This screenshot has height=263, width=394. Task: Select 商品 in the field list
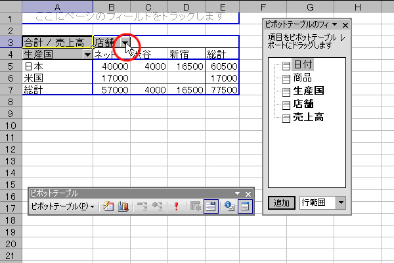click(x=302, y=78)
